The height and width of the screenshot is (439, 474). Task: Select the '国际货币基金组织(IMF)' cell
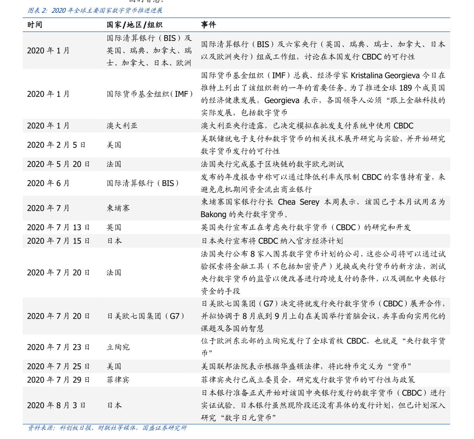(150, 94)
